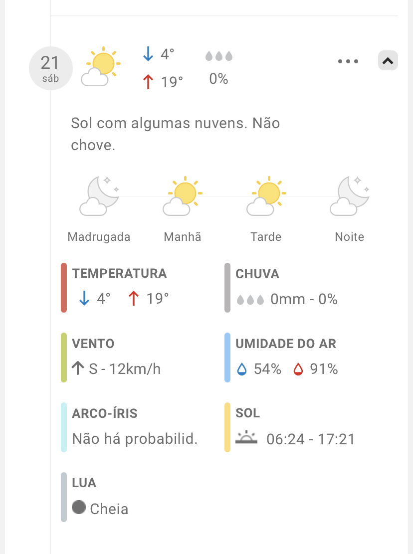Click the yellow Sol color bar
The image size is (413, 554).
(x=227, y=427)
